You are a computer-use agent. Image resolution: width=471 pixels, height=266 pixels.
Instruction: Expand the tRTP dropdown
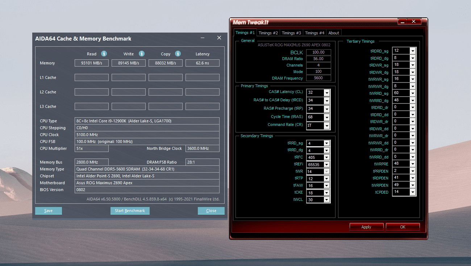pos(326,179)
